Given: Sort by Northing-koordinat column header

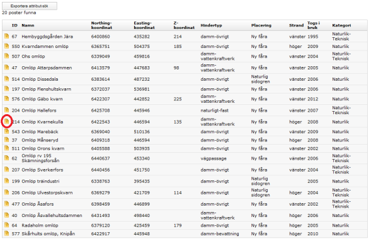Looking at the screenshot, I should (101, 25).
